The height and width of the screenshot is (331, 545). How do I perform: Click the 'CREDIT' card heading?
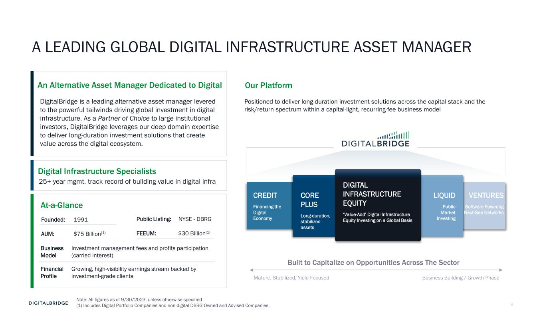click(265, 196)
